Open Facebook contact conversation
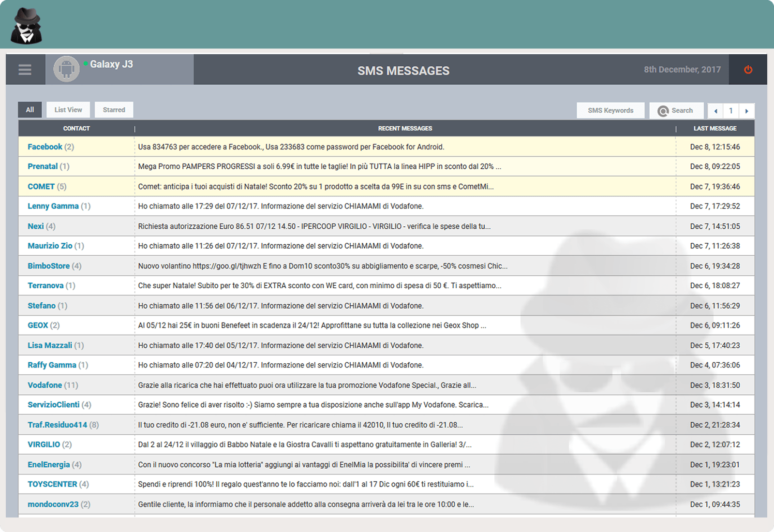 click(45, 147)
